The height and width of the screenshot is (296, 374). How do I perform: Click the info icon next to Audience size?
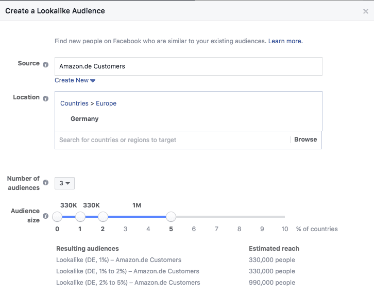[x=46, y=216]
